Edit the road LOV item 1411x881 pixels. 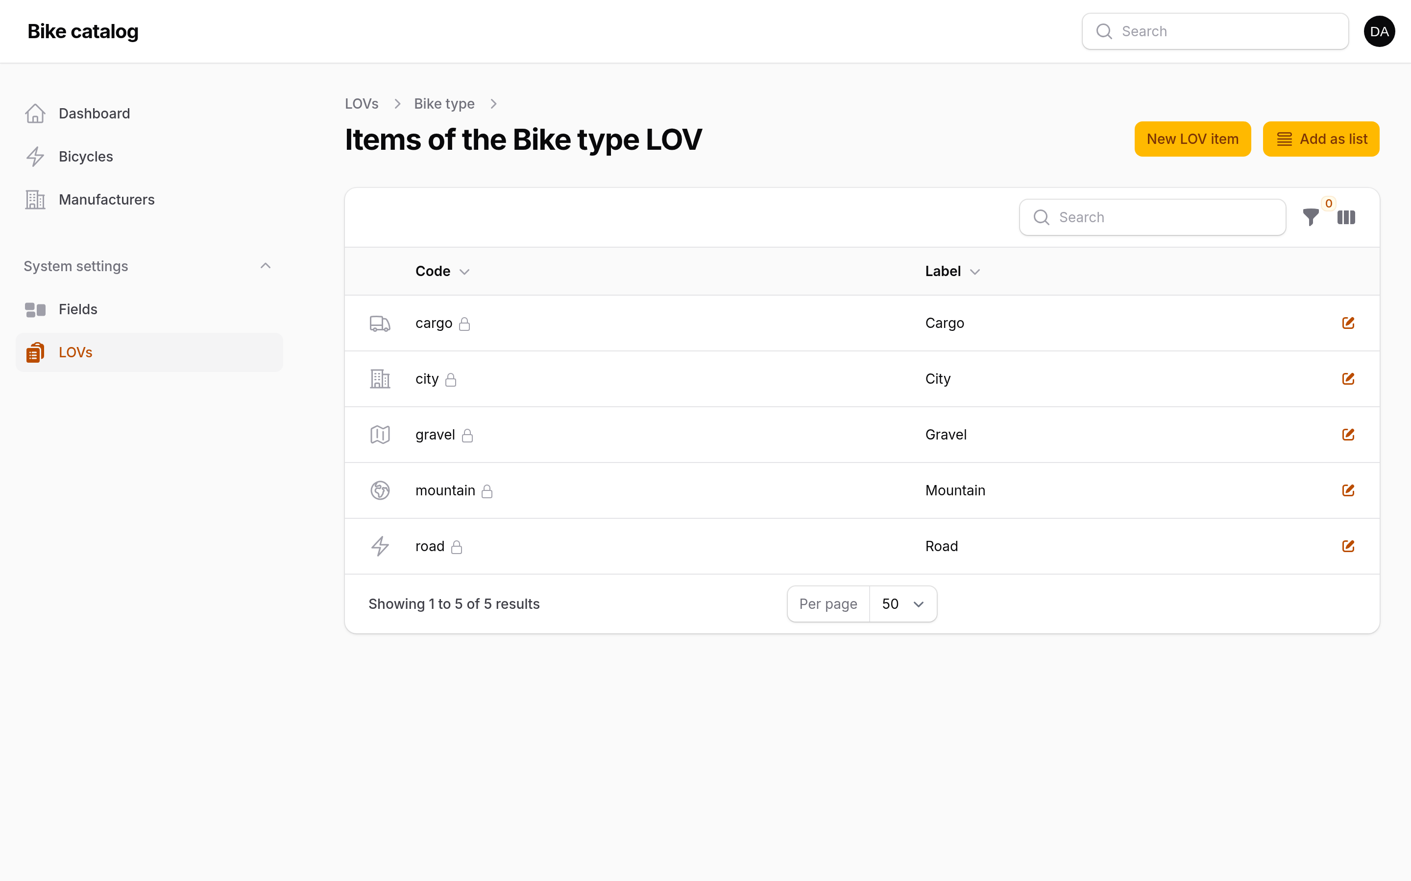click(x=1348, y=546)
